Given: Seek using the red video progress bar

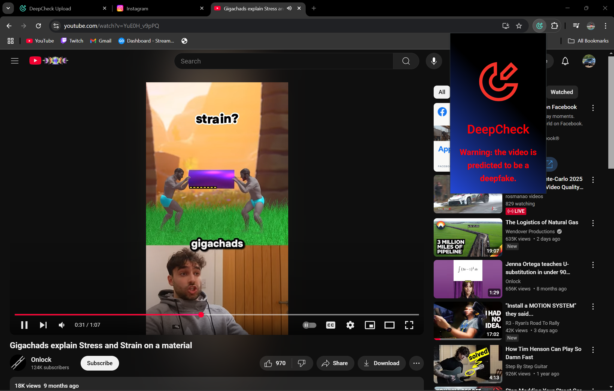Looking at the screenshot, I should click(109, 315).
